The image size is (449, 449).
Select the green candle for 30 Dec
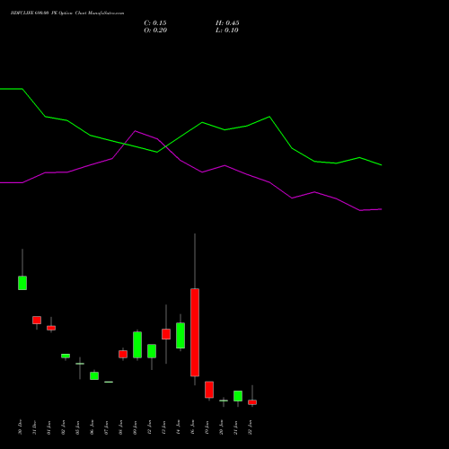click(22, 283)
